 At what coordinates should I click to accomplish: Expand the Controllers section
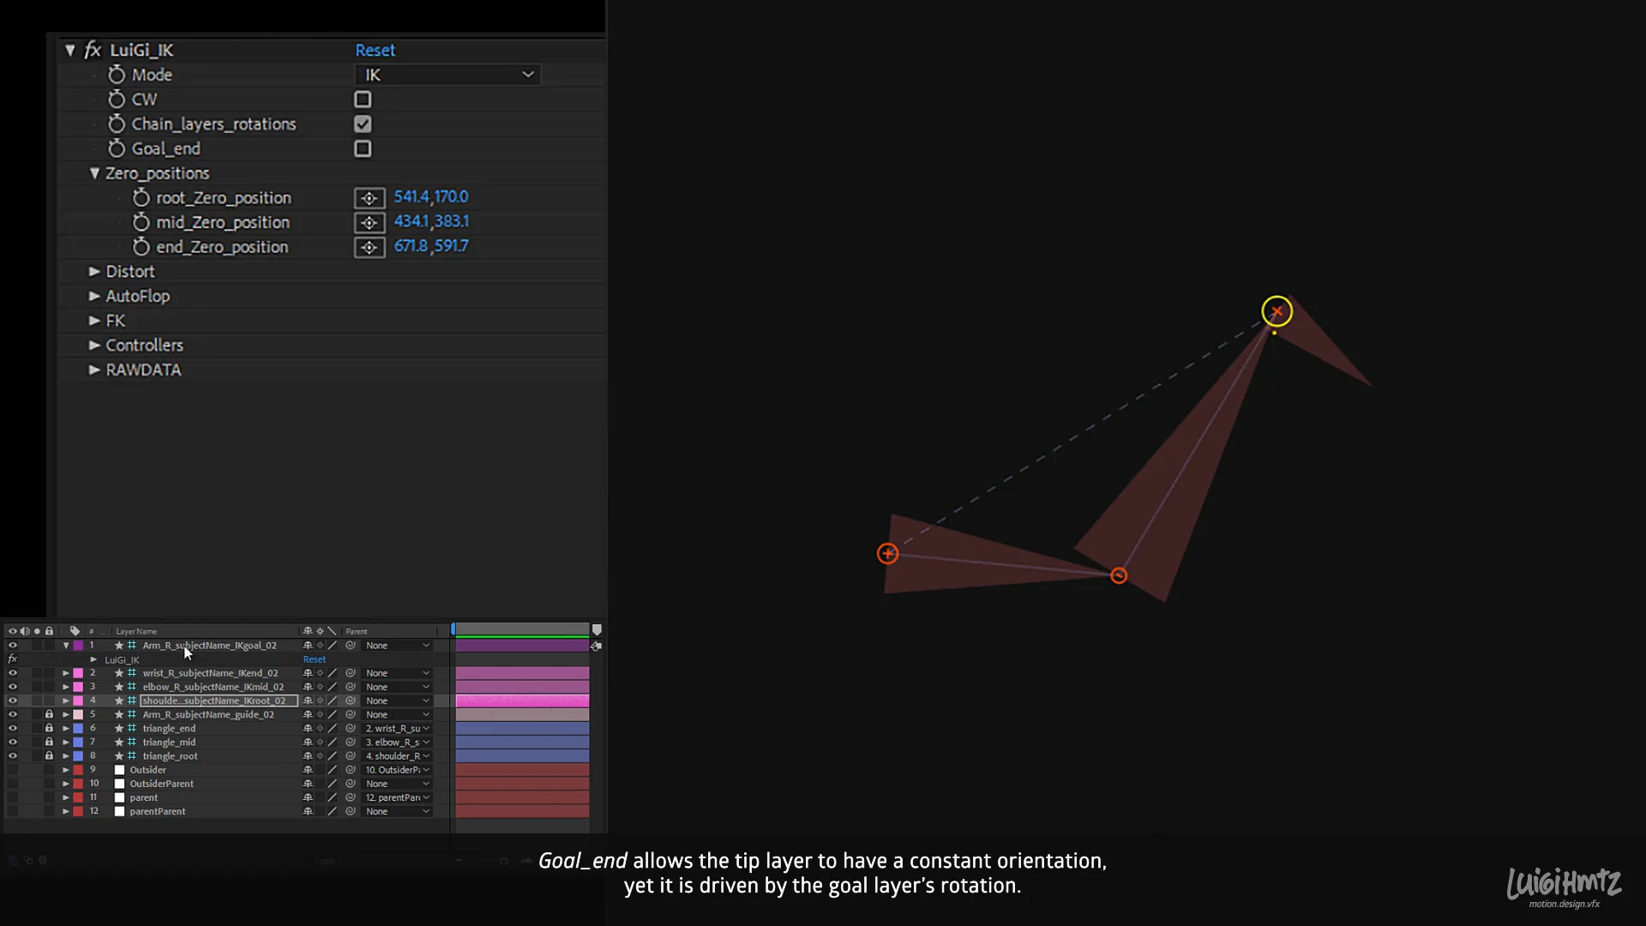click(94, 345)
